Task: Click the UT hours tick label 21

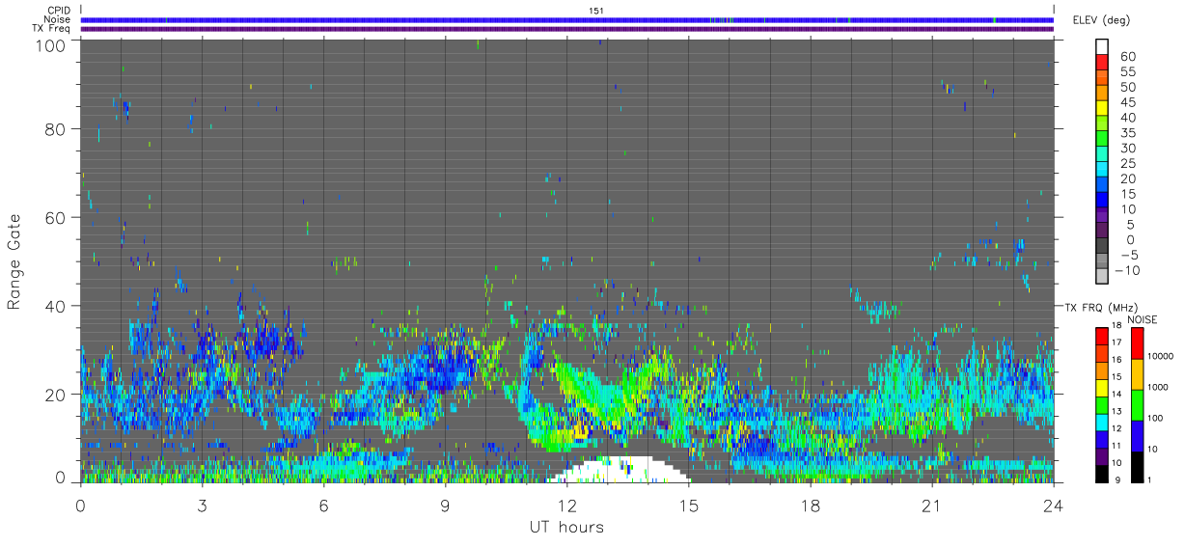Action: click(932, 505)
